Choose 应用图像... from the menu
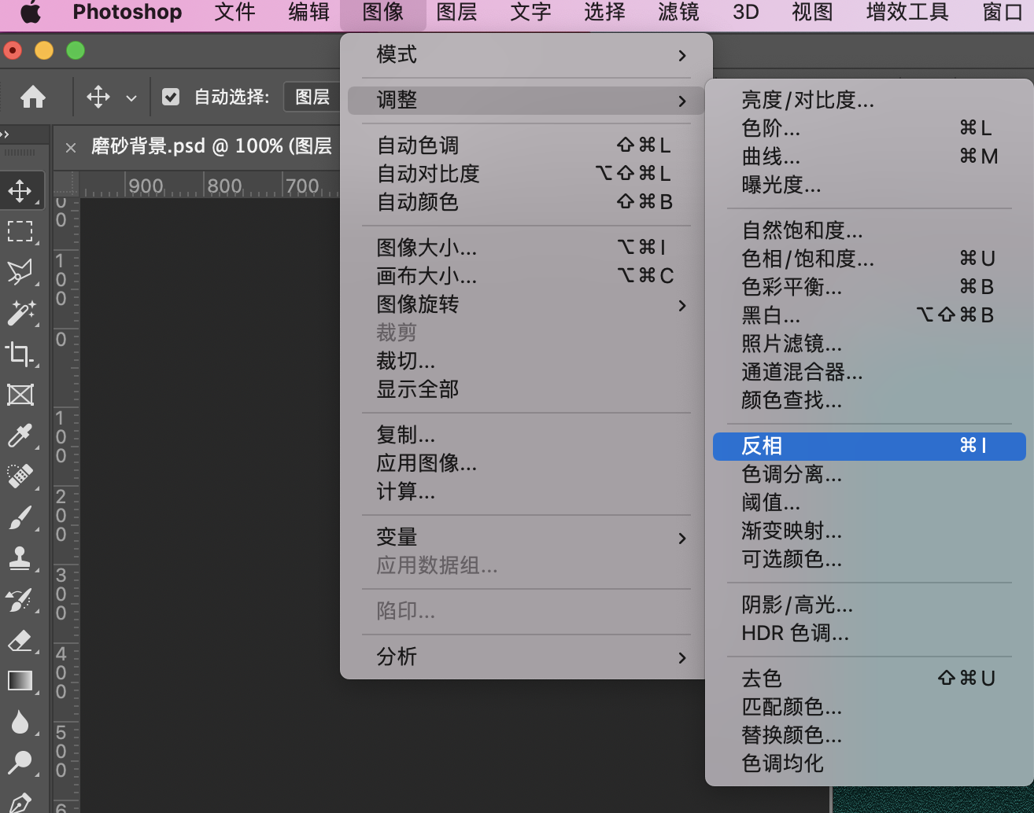 click(x=526, y=463)
